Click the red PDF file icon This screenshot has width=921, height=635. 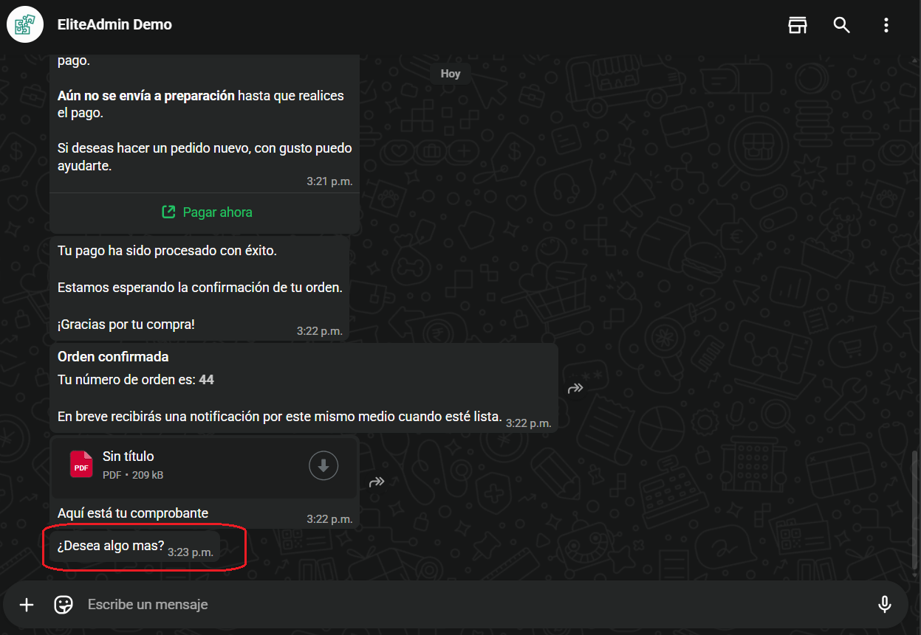click(81, 465)
